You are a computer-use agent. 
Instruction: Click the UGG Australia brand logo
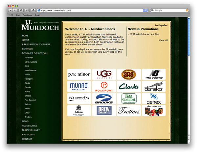(x=104, y=74)
